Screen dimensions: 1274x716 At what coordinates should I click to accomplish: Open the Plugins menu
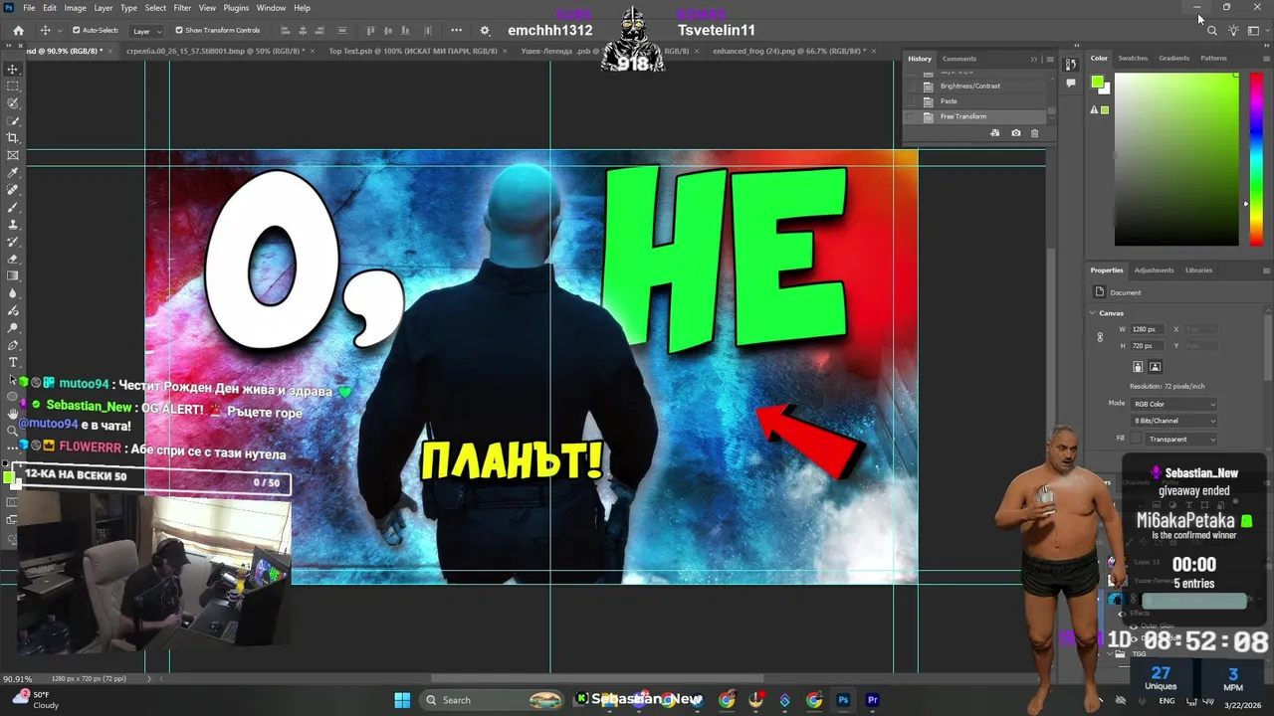tap(236, 8)
